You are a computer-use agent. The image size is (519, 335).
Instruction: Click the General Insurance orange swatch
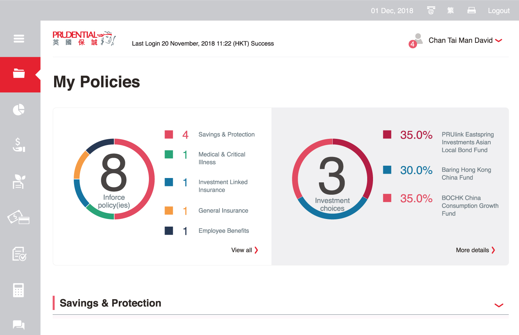pyautogui.click(x=169, y=211)
